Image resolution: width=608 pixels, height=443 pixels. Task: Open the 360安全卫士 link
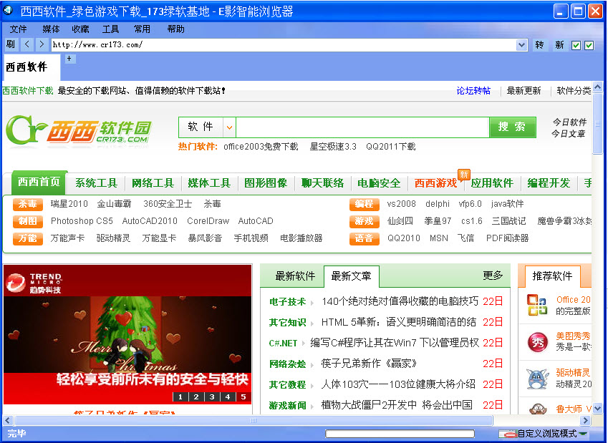[168, 204]
